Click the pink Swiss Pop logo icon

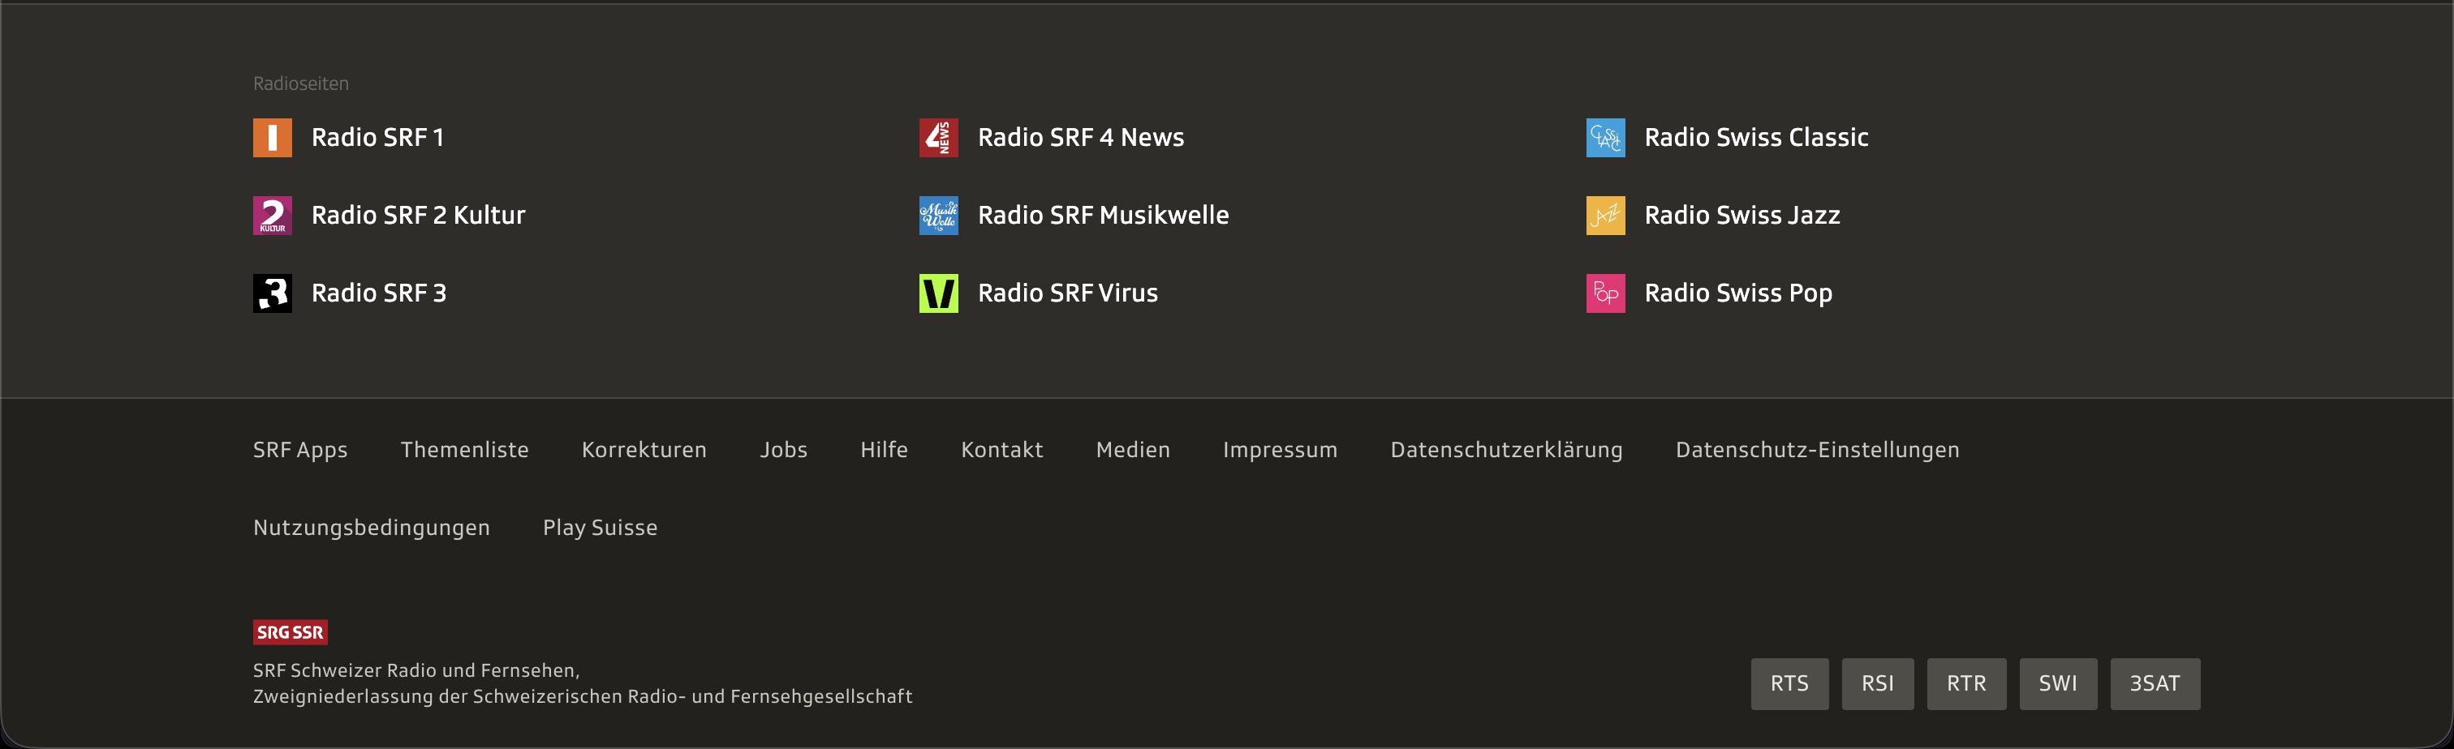click(x=1605, y=294)
